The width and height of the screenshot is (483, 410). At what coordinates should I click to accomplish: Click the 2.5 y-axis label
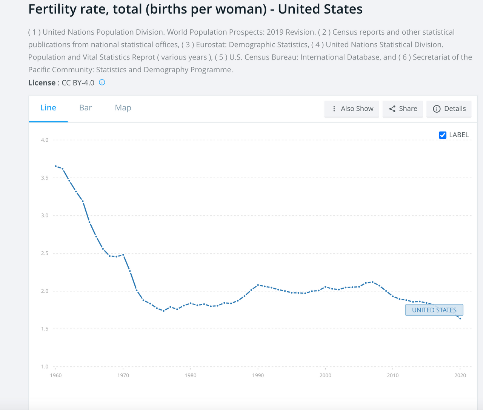[x=45, y=253]
